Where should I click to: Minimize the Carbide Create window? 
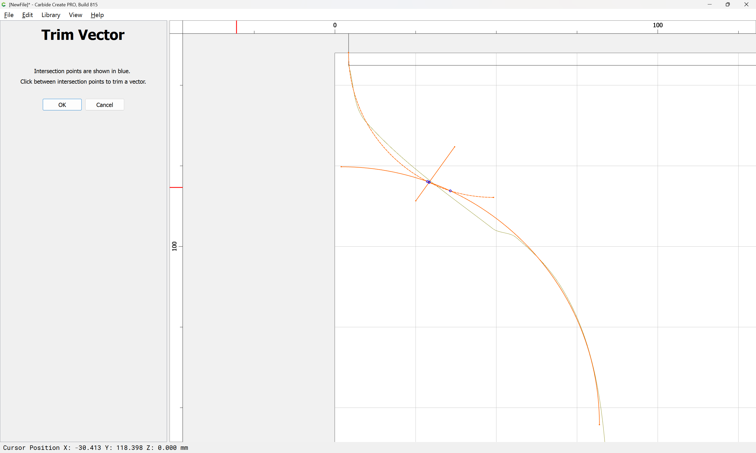pos(710,4)
